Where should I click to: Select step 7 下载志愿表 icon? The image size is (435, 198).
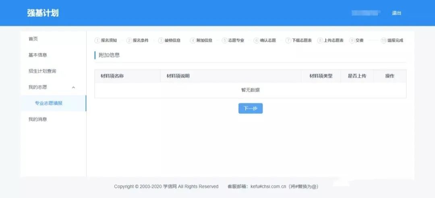click(288, 40)
